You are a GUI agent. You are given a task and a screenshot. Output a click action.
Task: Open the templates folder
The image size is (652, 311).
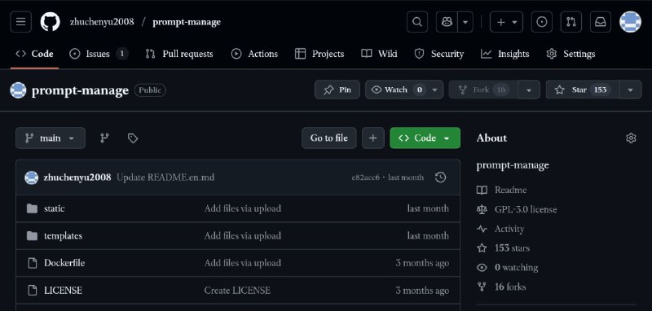pyautogui.click(x=64, y=235)
